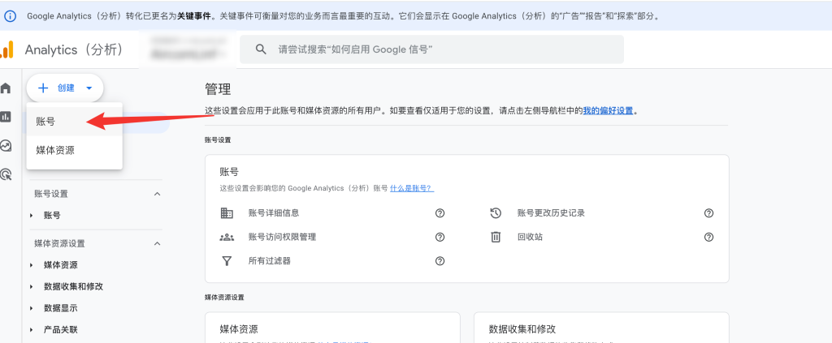Click the search field 请尝试搜索
Image resolution: width=832 pixels, height=343 pixels.
click(432, 49)
